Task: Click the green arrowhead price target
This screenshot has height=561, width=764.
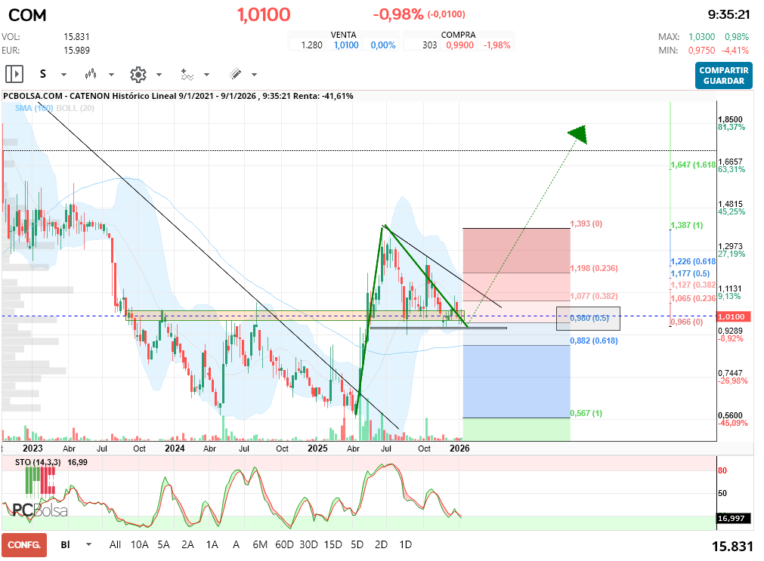Action: coord(578,134)
